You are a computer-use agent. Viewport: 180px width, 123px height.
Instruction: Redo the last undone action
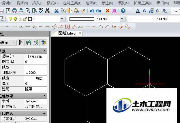pos(99,11)
